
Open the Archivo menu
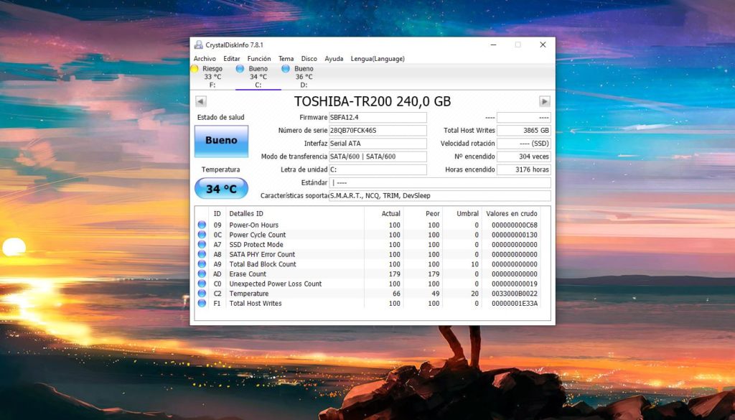point(205,59)
